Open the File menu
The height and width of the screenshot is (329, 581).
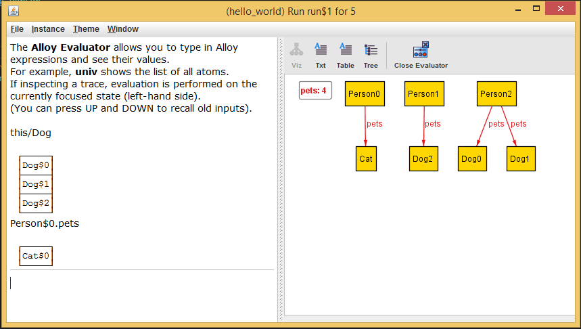coord(17,29)
